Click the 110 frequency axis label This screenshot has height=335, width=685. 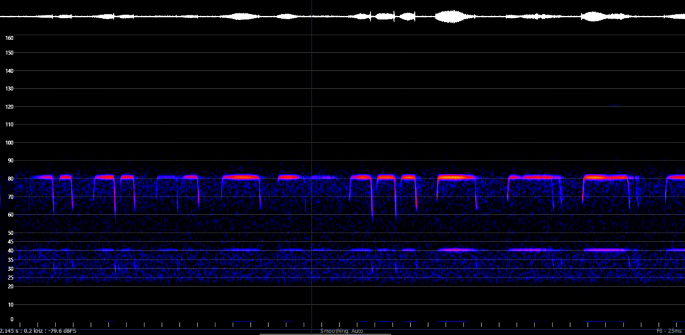point(9,124)
